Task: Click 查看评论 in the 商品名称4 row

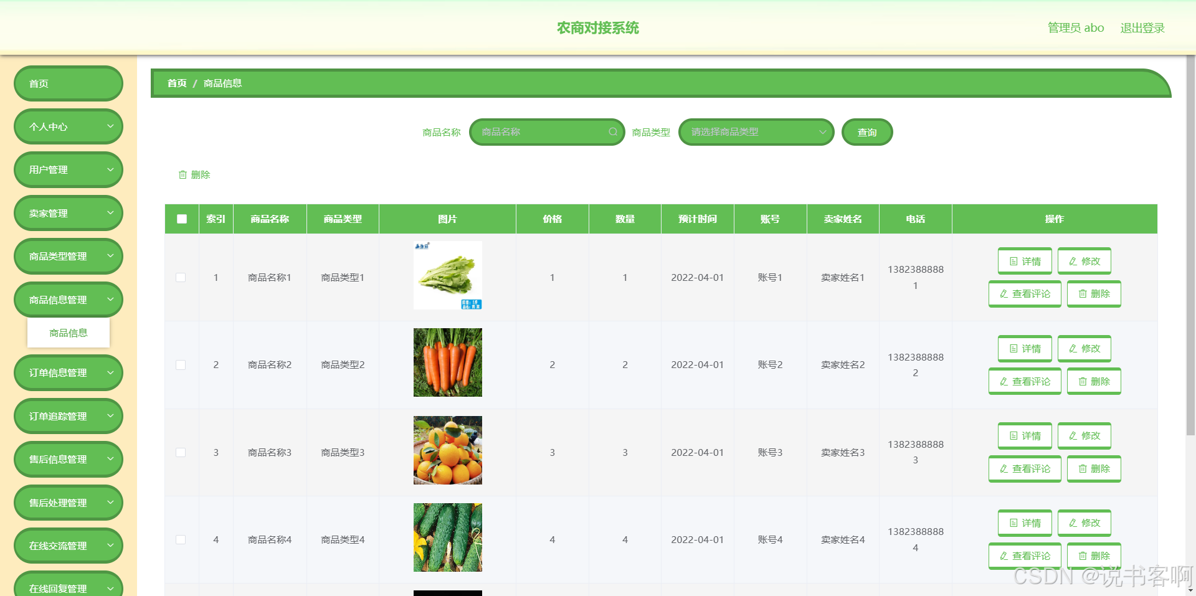Action: pyautogui.click(x=1025, y=556)
